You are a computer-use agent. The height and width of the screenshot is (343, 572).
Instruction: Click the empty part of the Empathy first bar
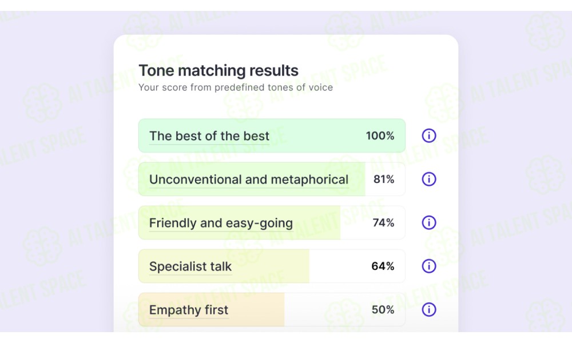pyautogui.click(x=345, y=309)
